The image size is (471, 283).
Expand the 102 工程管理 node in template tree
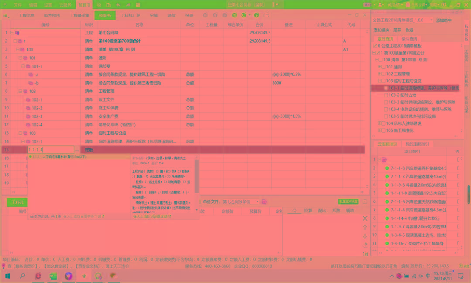tap(379, 74)
